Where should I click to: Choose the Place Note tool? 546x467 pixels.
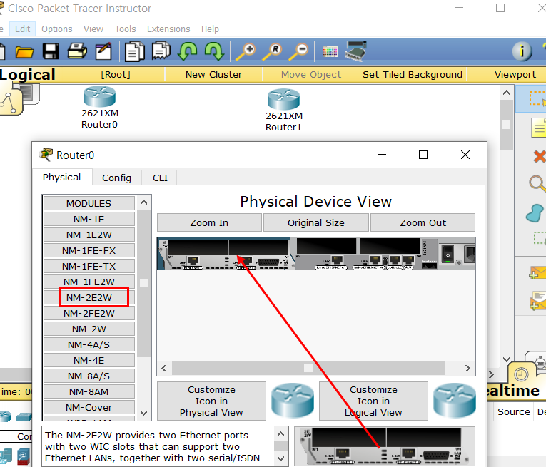538,128
